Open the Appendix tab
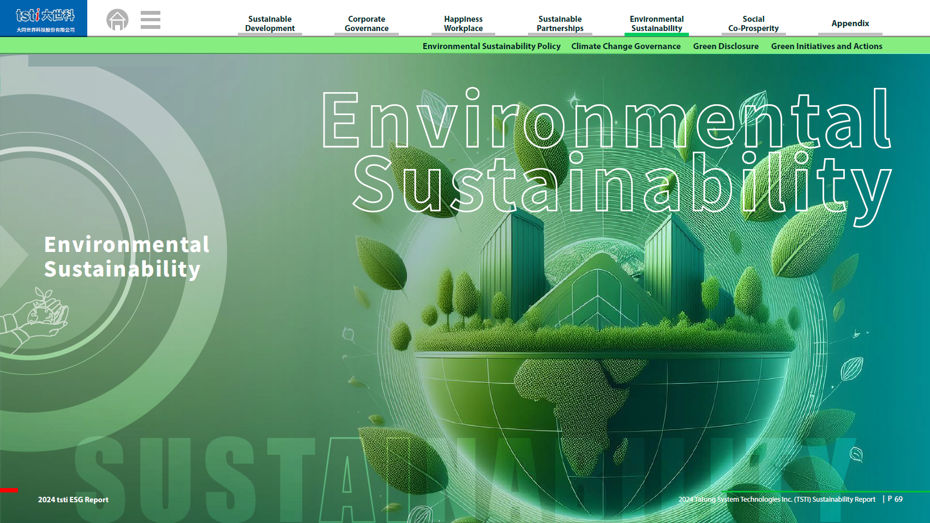Viewport: 930px width, 523px height. click(x=850, y=23)
